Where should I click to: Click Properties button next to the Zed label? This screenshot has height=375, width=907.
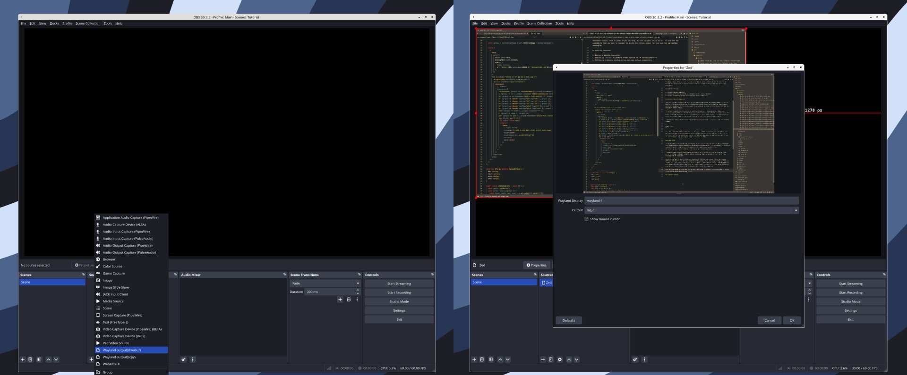tap(536, 265)
